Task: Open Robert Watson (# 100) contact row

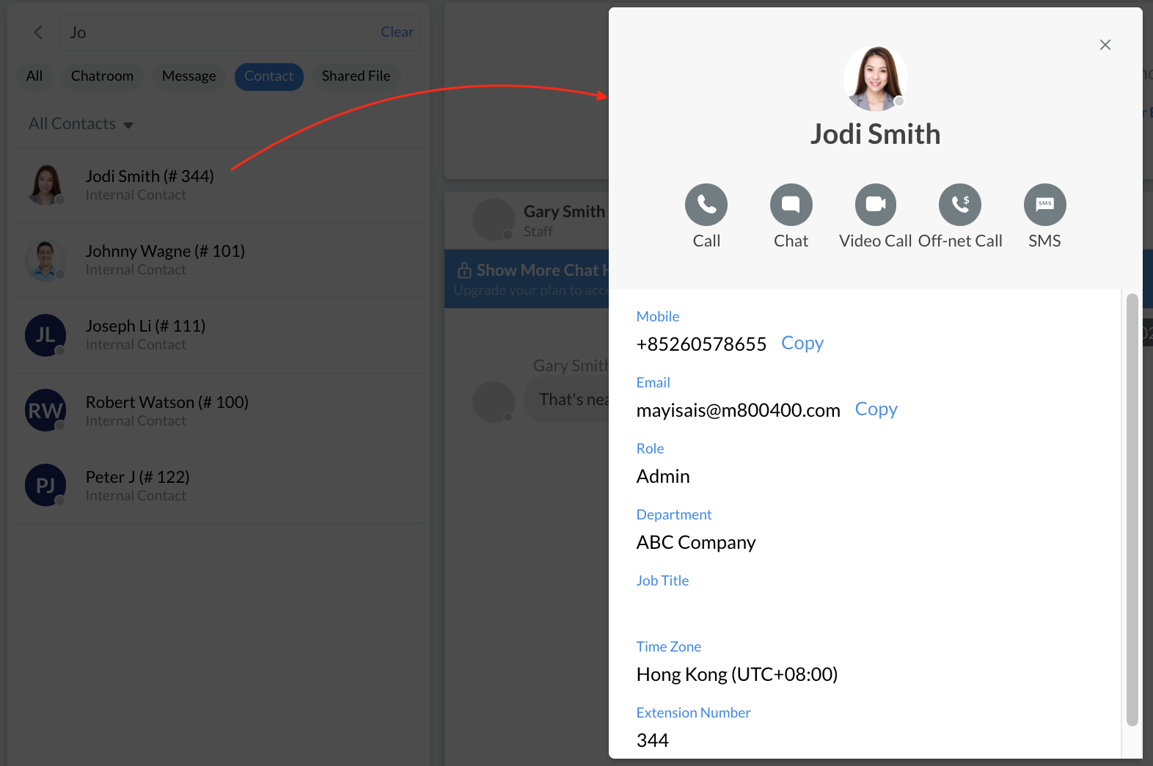Action: point(218,411)
